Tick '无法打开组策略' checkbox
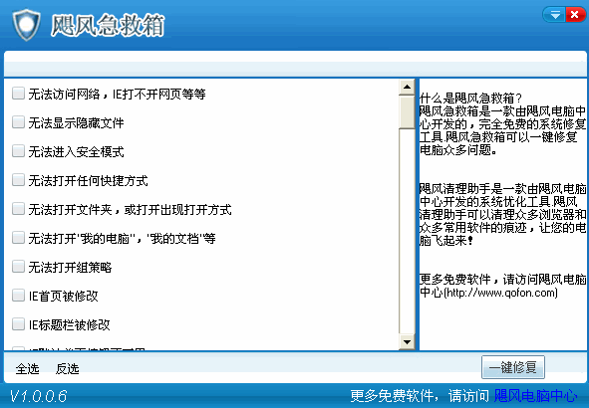The height and width of the screenshot is (408, 589). coord(18,267)
